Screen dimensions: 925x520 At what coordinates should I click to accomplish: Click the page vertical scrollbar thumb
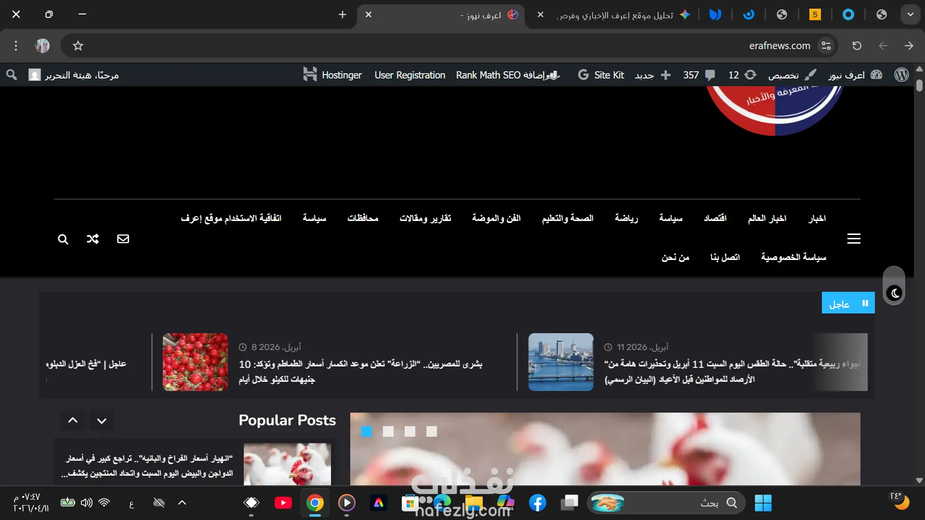coord(919,86)
